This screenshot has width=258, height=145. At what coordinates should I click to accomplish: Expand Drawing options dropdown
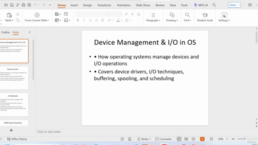click(x=177, y=21)
